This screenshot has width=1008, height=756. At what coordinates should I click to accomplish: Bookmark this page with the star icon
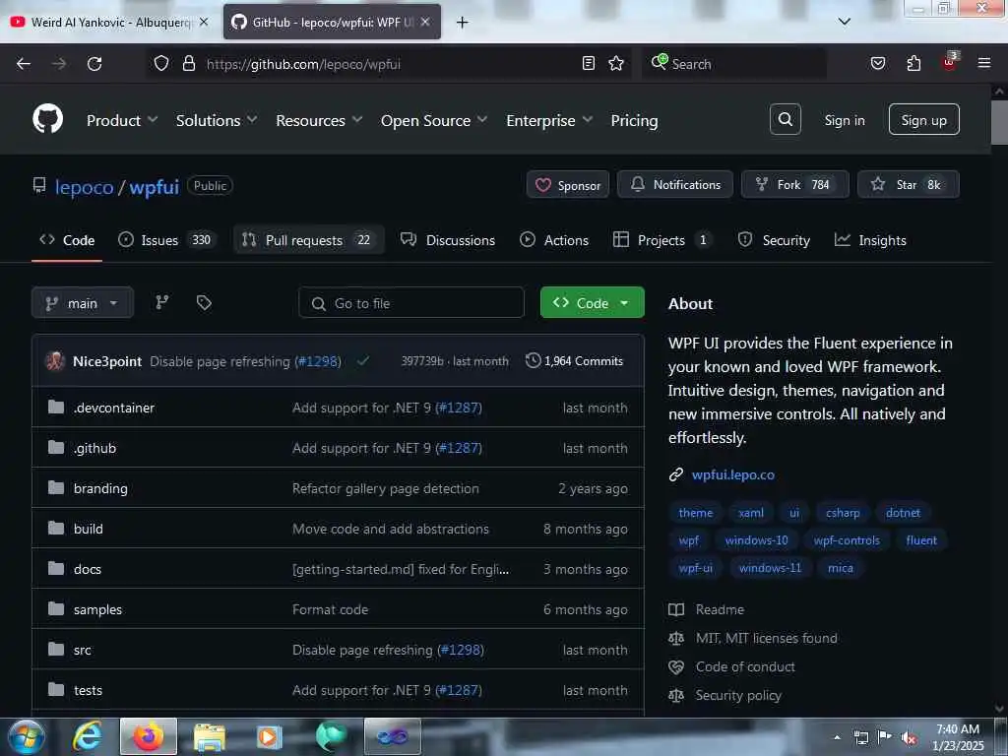(616, 63)
